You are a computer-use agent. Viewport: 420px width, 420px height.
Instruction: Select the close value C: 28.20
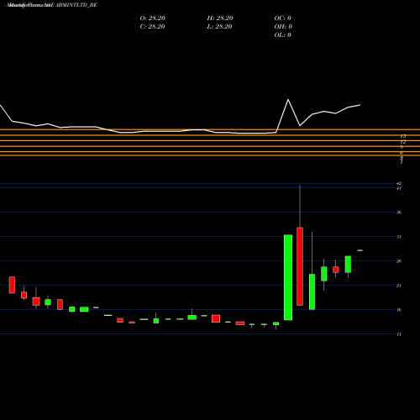click(x=152, y=27)
